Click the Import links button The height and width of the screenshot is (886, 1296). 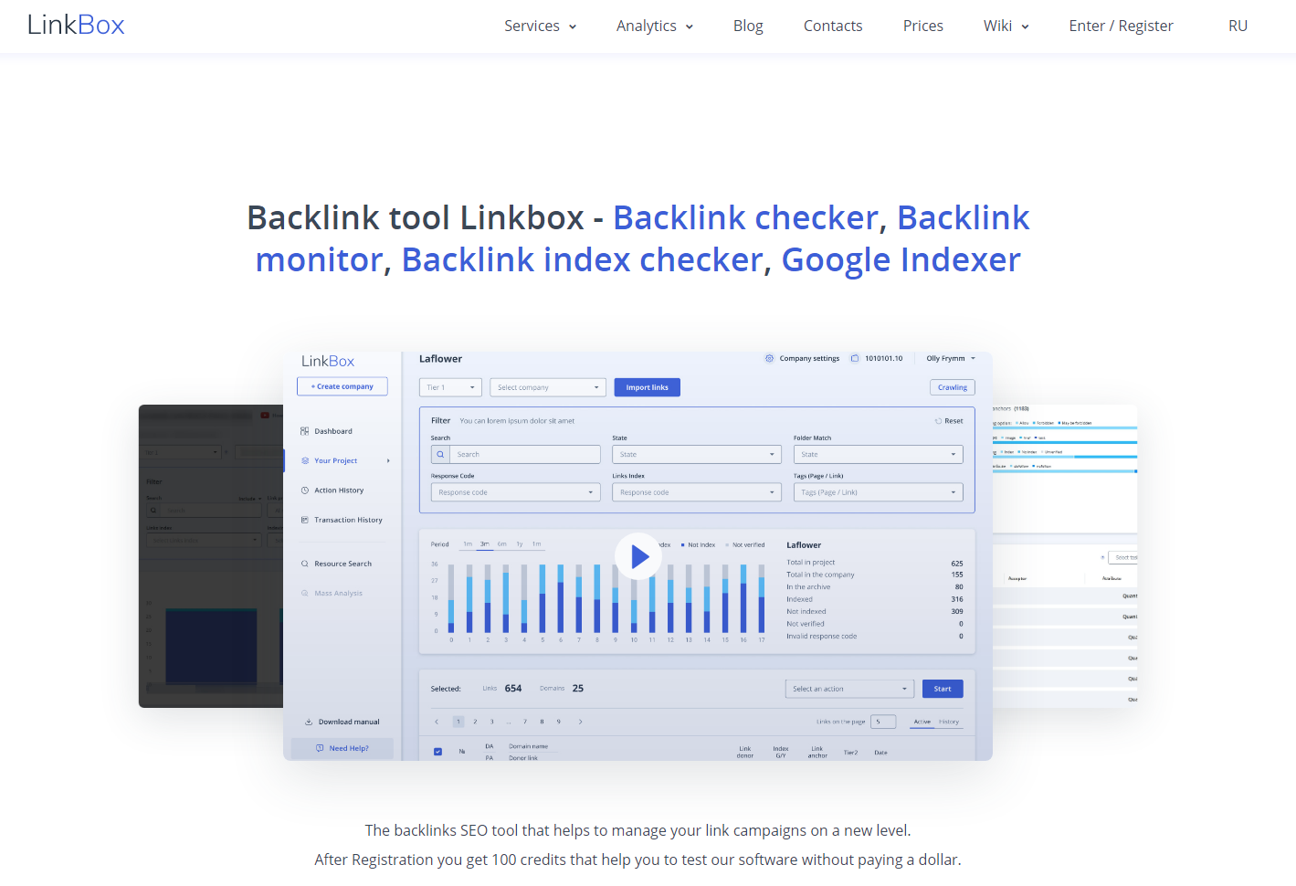[647, 386]
